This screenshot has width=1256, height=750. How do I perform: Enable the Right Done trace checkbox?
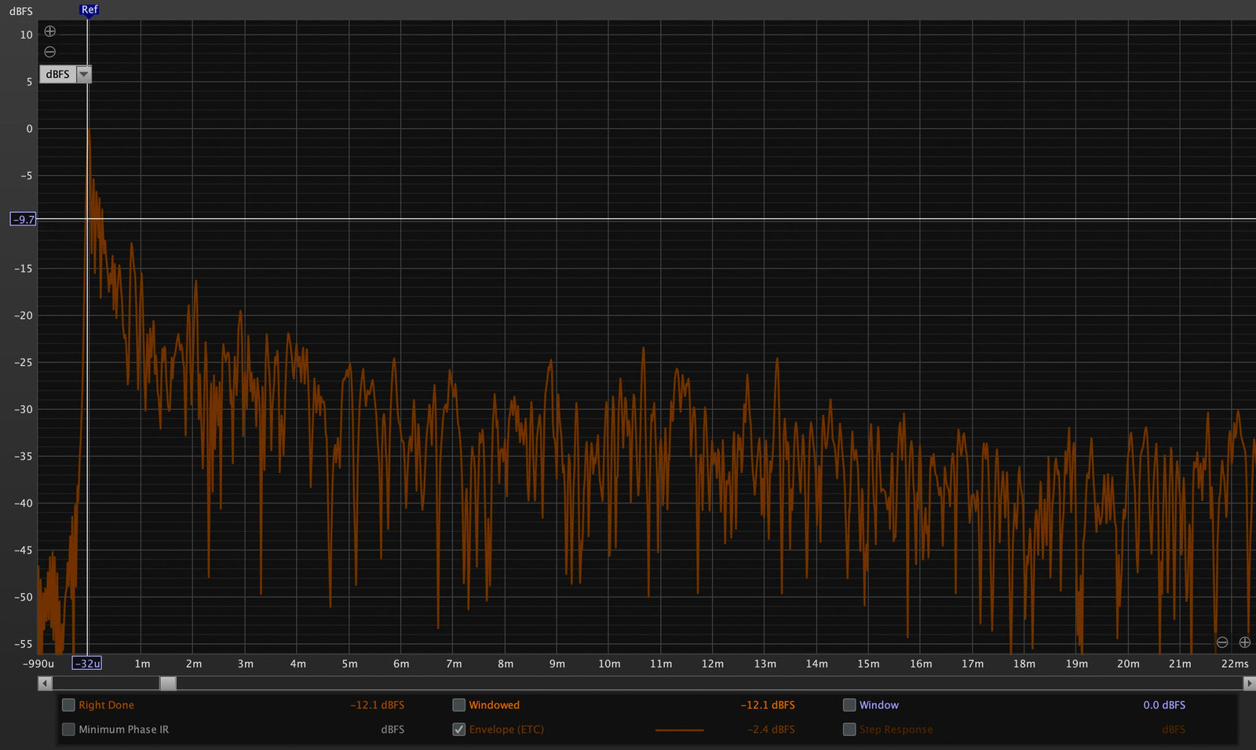(68, 705)
